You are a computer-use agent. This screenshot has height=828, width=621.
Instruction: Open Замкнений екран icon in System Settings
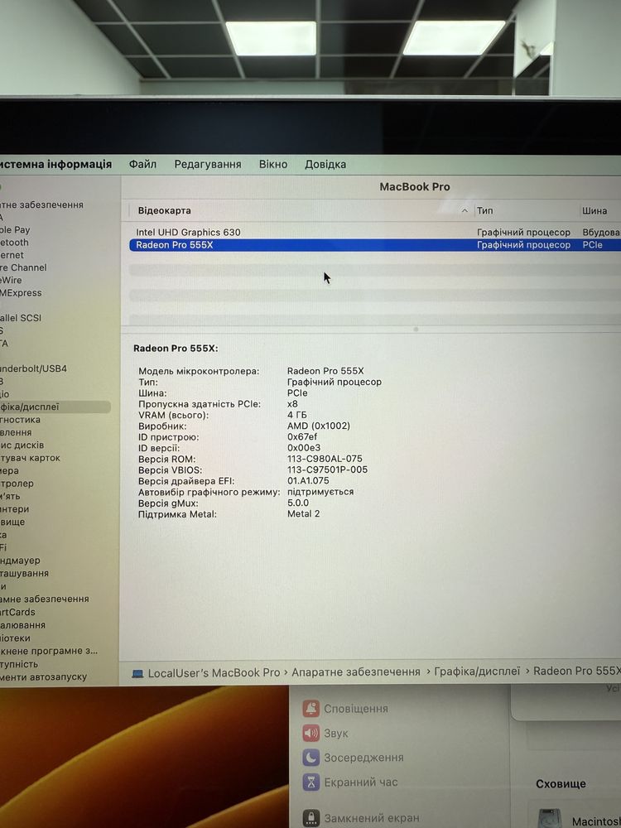point(311,818)
